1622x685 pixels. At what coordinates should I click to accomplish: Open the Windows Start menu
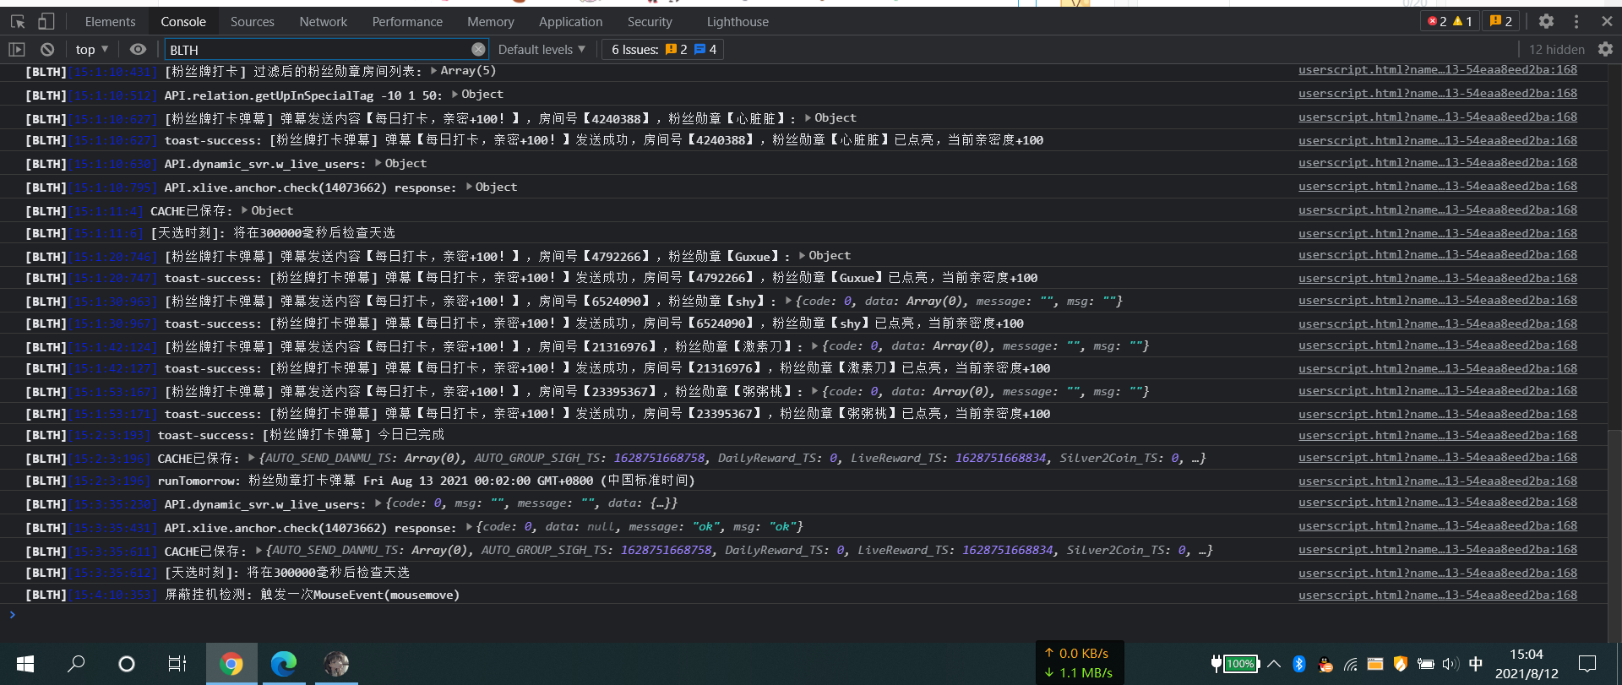pyautogui.click(x=25, y=664)
